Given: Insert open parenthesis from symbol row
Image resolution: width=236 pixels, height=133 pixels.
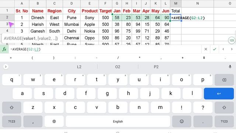Looking at the screenshot, I should point(32,58).
